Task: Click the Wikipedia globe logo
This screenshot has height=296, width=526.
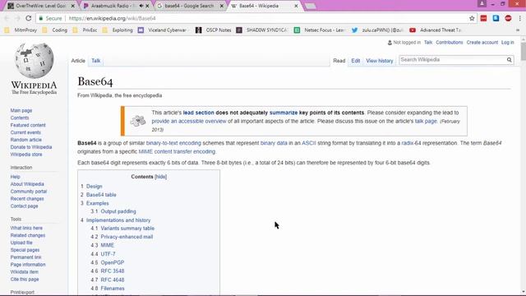Action: coord(34,61)
